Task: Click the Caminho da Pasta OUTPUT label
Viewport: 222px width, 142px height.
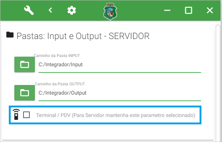Action: pyautogui.click(x=60, y=84)
